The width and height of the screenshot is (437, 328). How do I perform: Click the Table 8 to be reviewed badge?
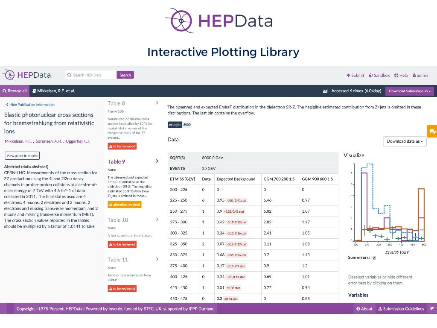click(122, 146)
